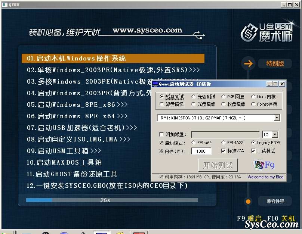Select boot entry 02 单核Windows_2003PE
302x234 pixels.
[x=113, y=70]
